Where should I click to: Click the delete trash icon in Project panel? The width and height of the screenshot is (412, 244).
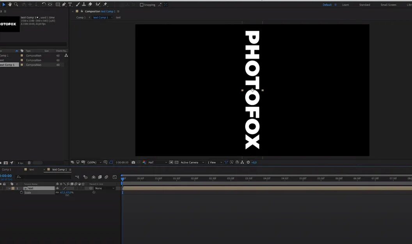(x=29, y=163)
